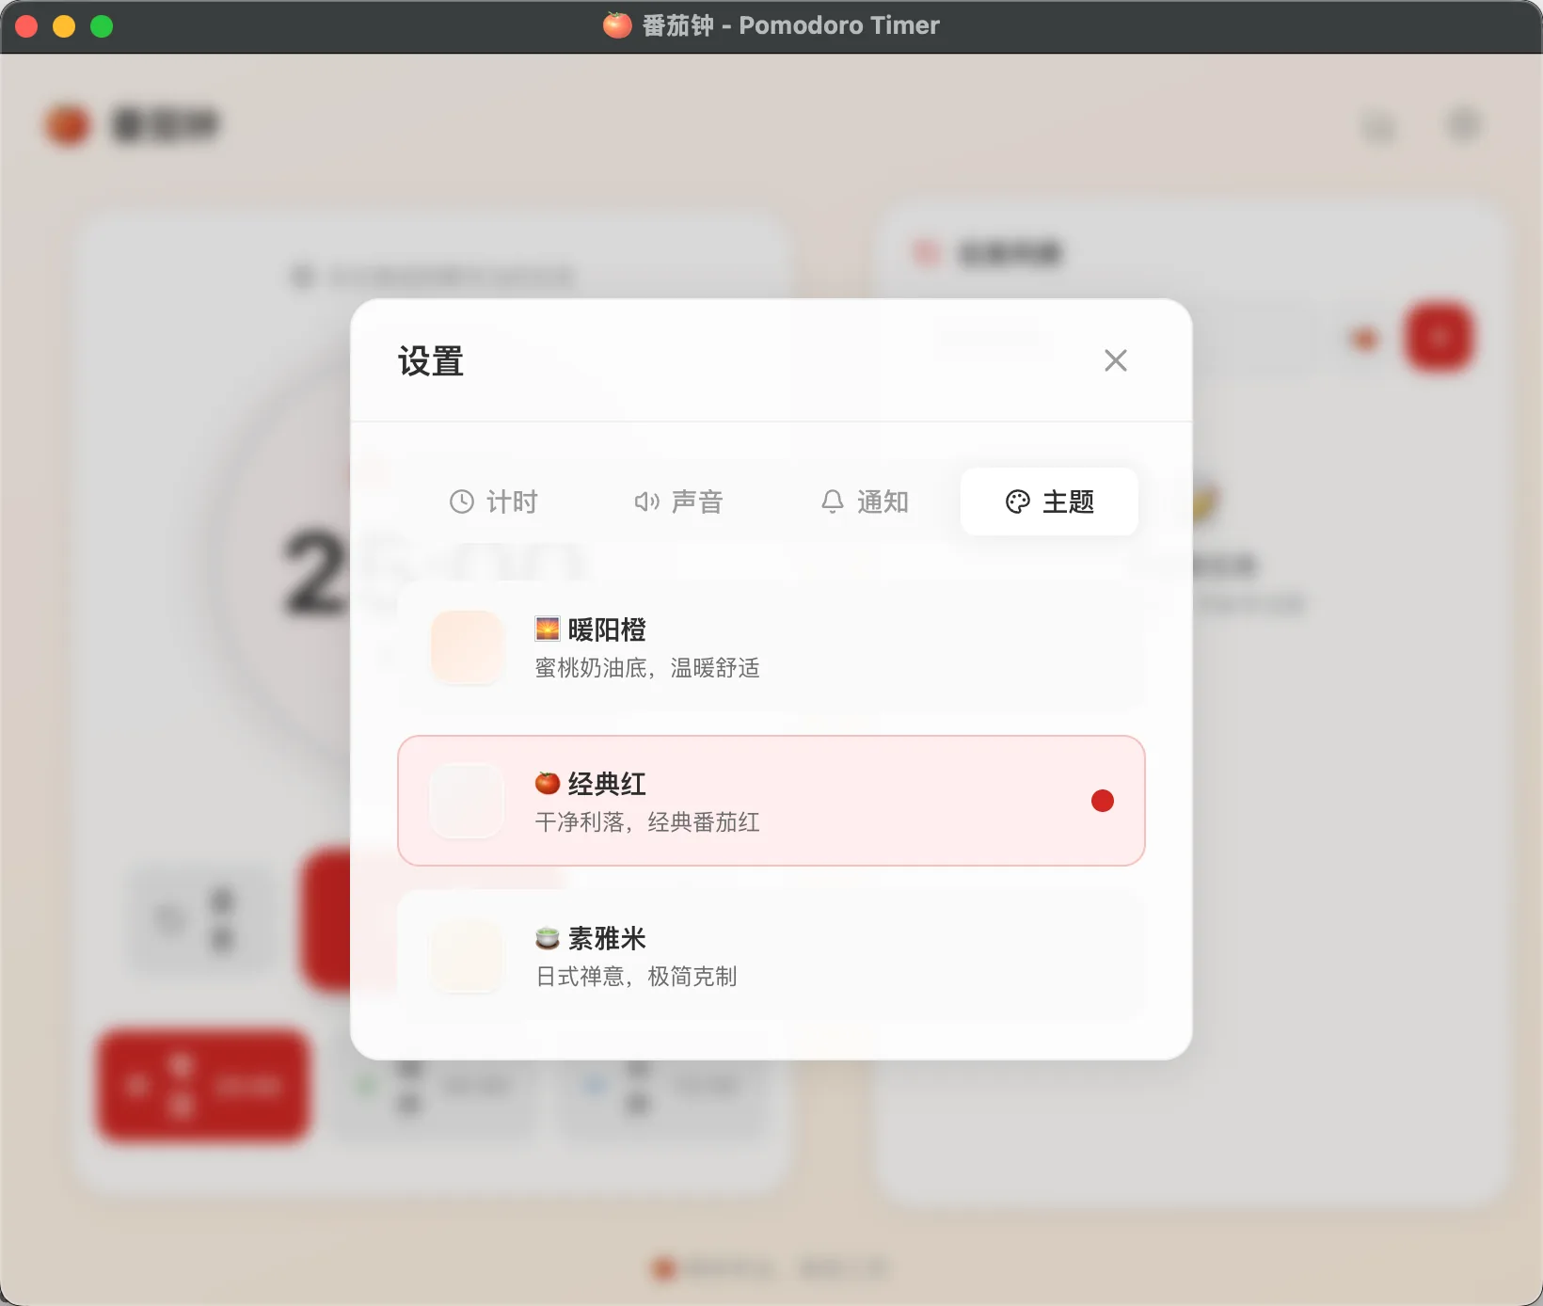Click the 素雅米 cream color swatch

pyautogui.click(x=467, y=955)
